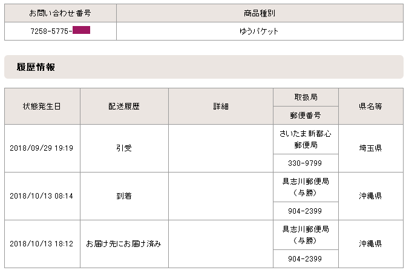
Task: Click the magenta redaction block on tracking number
Action: pos(81,30)
